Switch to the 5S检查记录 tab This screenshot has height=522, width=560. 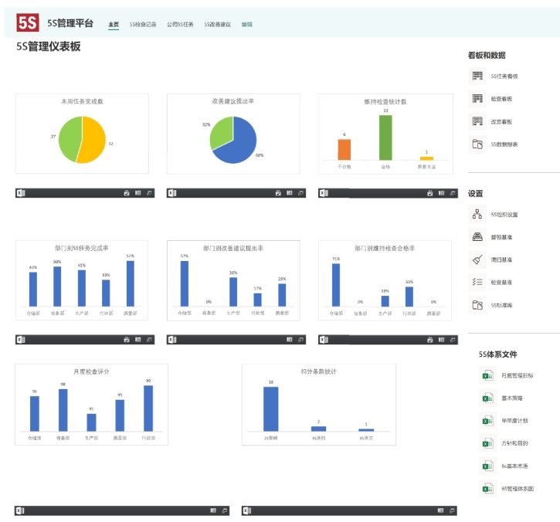coord(143,25)
